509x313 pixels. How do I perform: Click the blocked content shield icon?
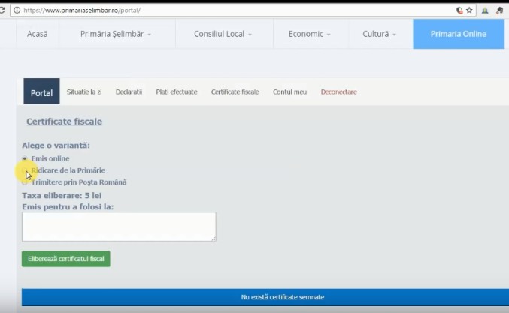[x=459, y=11]
